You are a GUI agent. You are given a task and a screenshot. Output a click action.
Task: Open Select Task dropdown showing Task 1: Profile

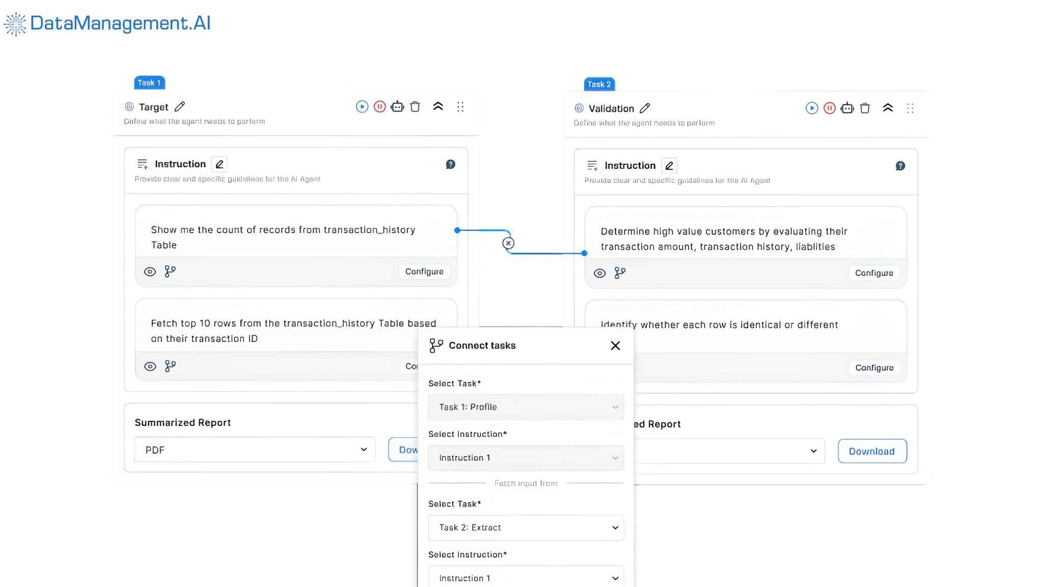point(526,407)
